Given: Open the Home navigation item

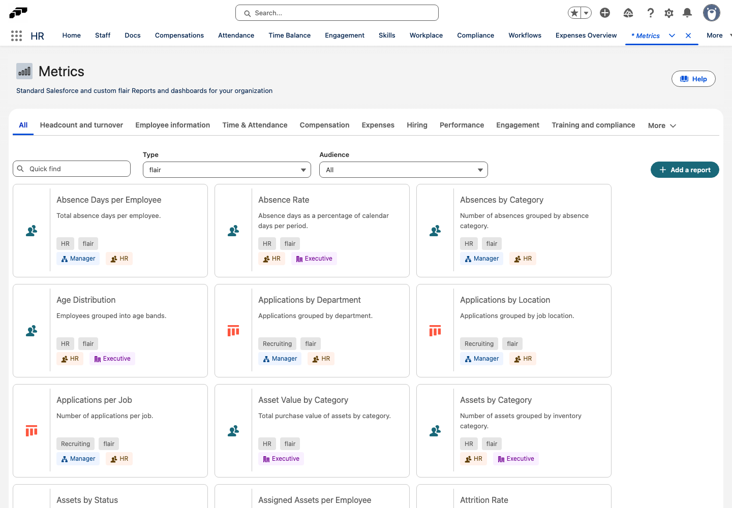Looking at the screenshot, I should [72, 36].
